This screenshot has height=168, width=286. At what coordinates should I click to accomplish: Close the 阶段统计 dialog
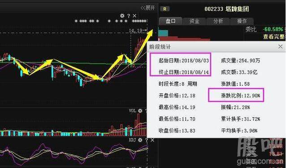point(281,47)
